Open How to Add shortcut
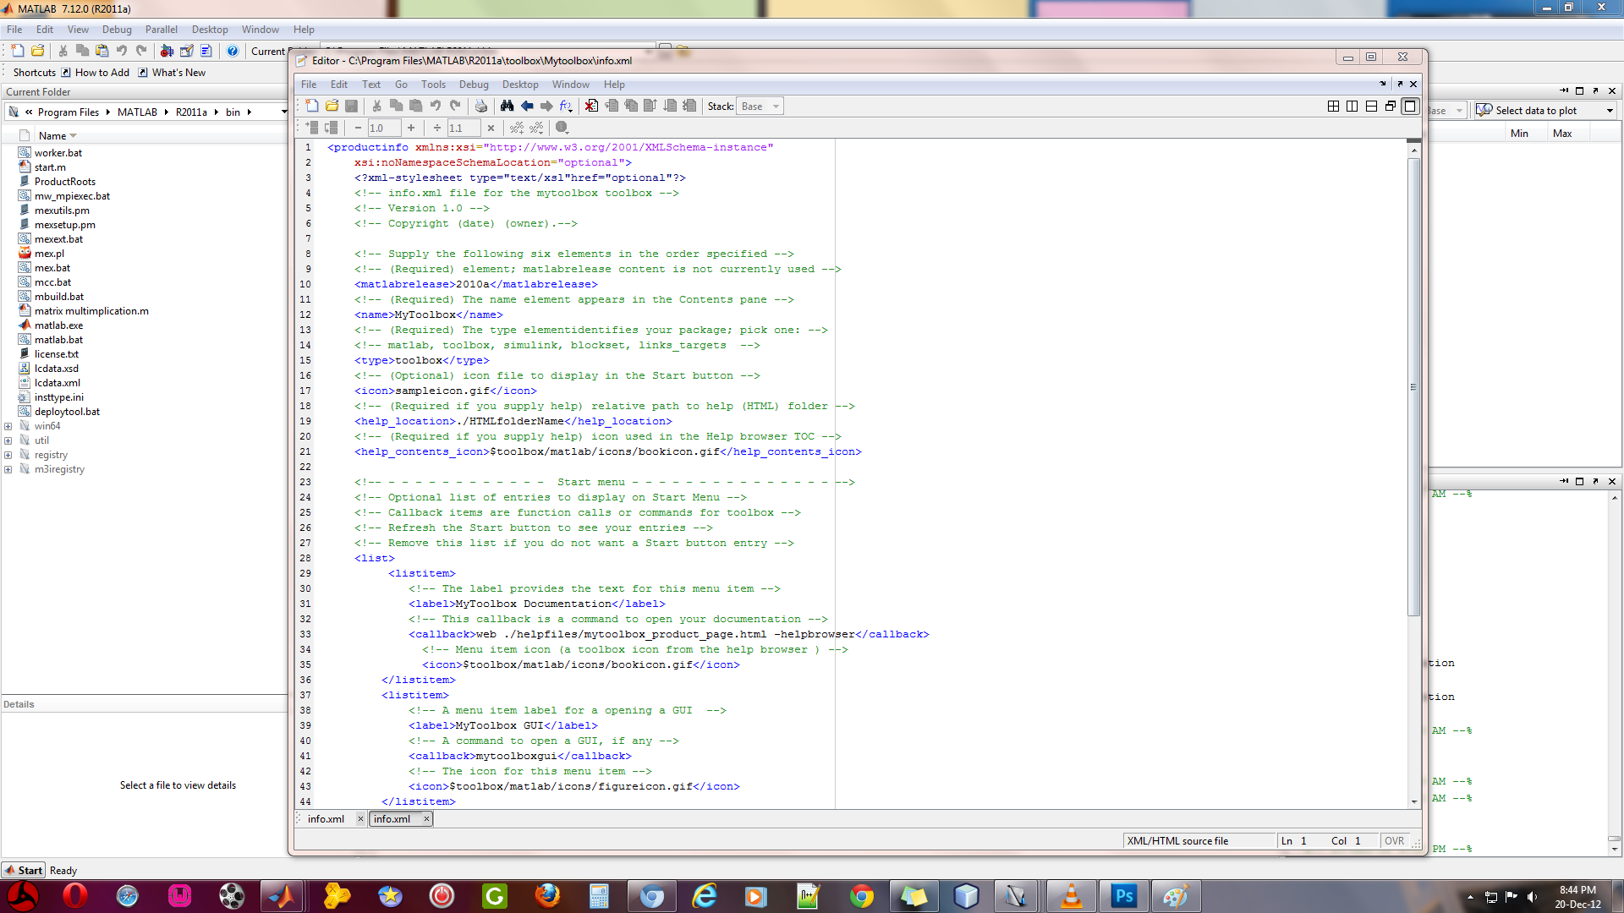 click(96, 73)
